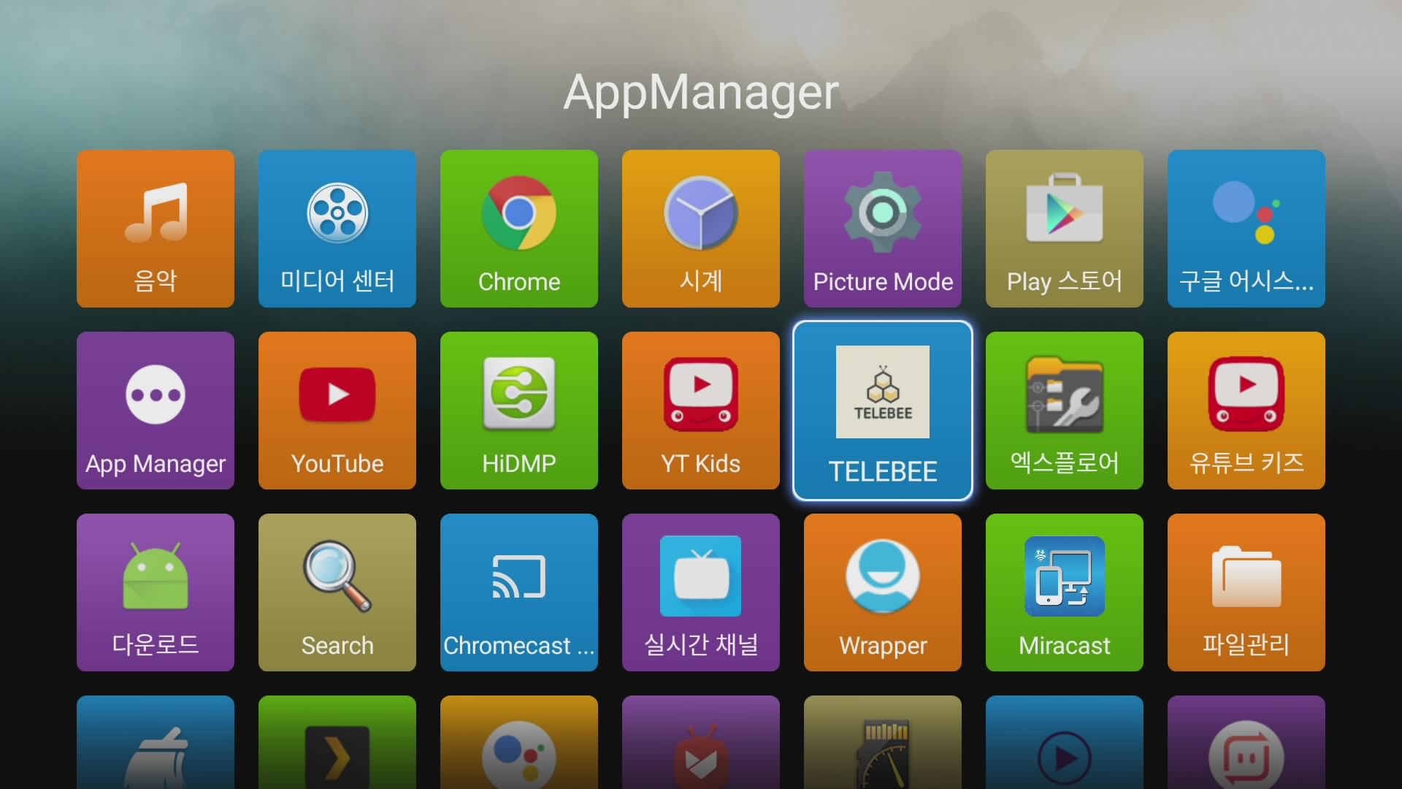This screenshot has width=1402, height=789.
Task: Open the 시계 clock app
Action: click(701, 229)
